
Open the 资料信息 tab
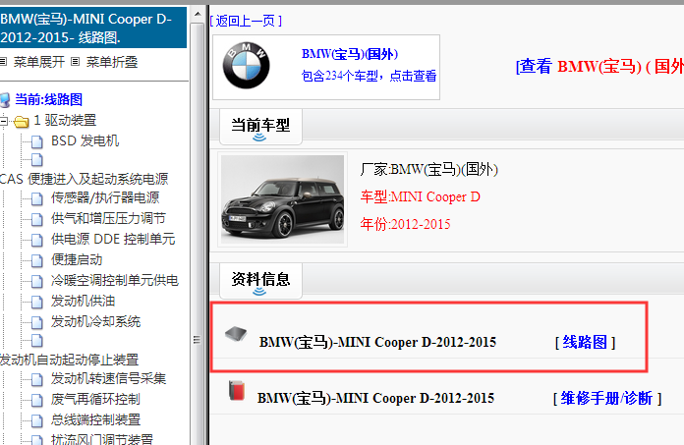(x=260, y=281)
